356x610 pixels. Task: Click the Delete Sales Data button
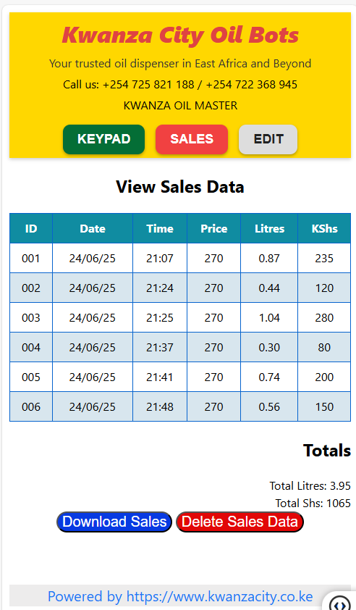[x=240, y=522]
